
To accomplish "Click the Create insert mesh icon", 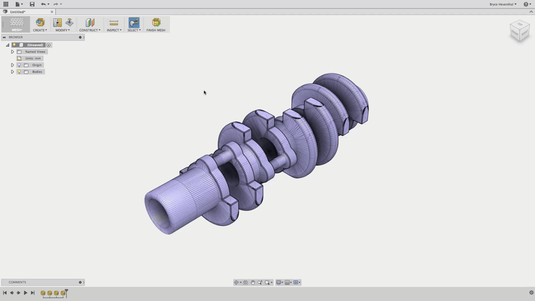I will (x=40, y=22).
